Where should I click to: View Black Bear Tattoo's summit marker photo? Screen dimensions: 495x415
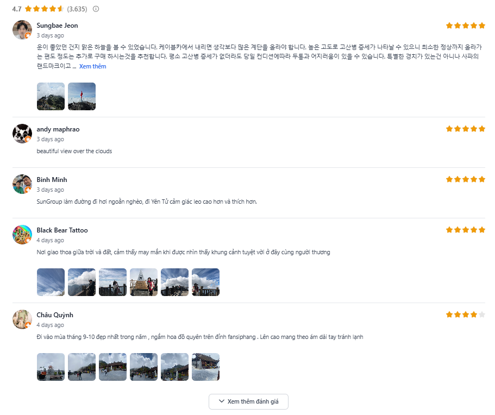coord(143,282)
